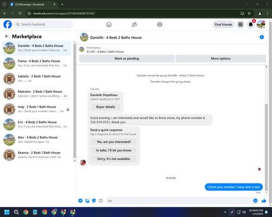Click the seen-by avatar indicator
Screen dimensions: 272x217
259,169
